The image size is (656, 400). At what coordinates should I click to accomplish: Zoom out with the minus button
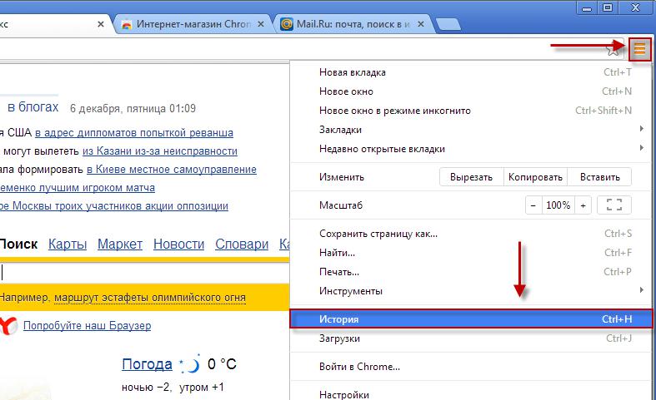pyautogui.click(x=533, y=205)
